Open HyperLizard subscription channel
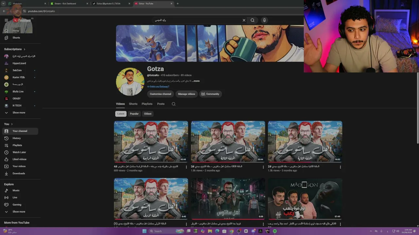 (20, 63)
